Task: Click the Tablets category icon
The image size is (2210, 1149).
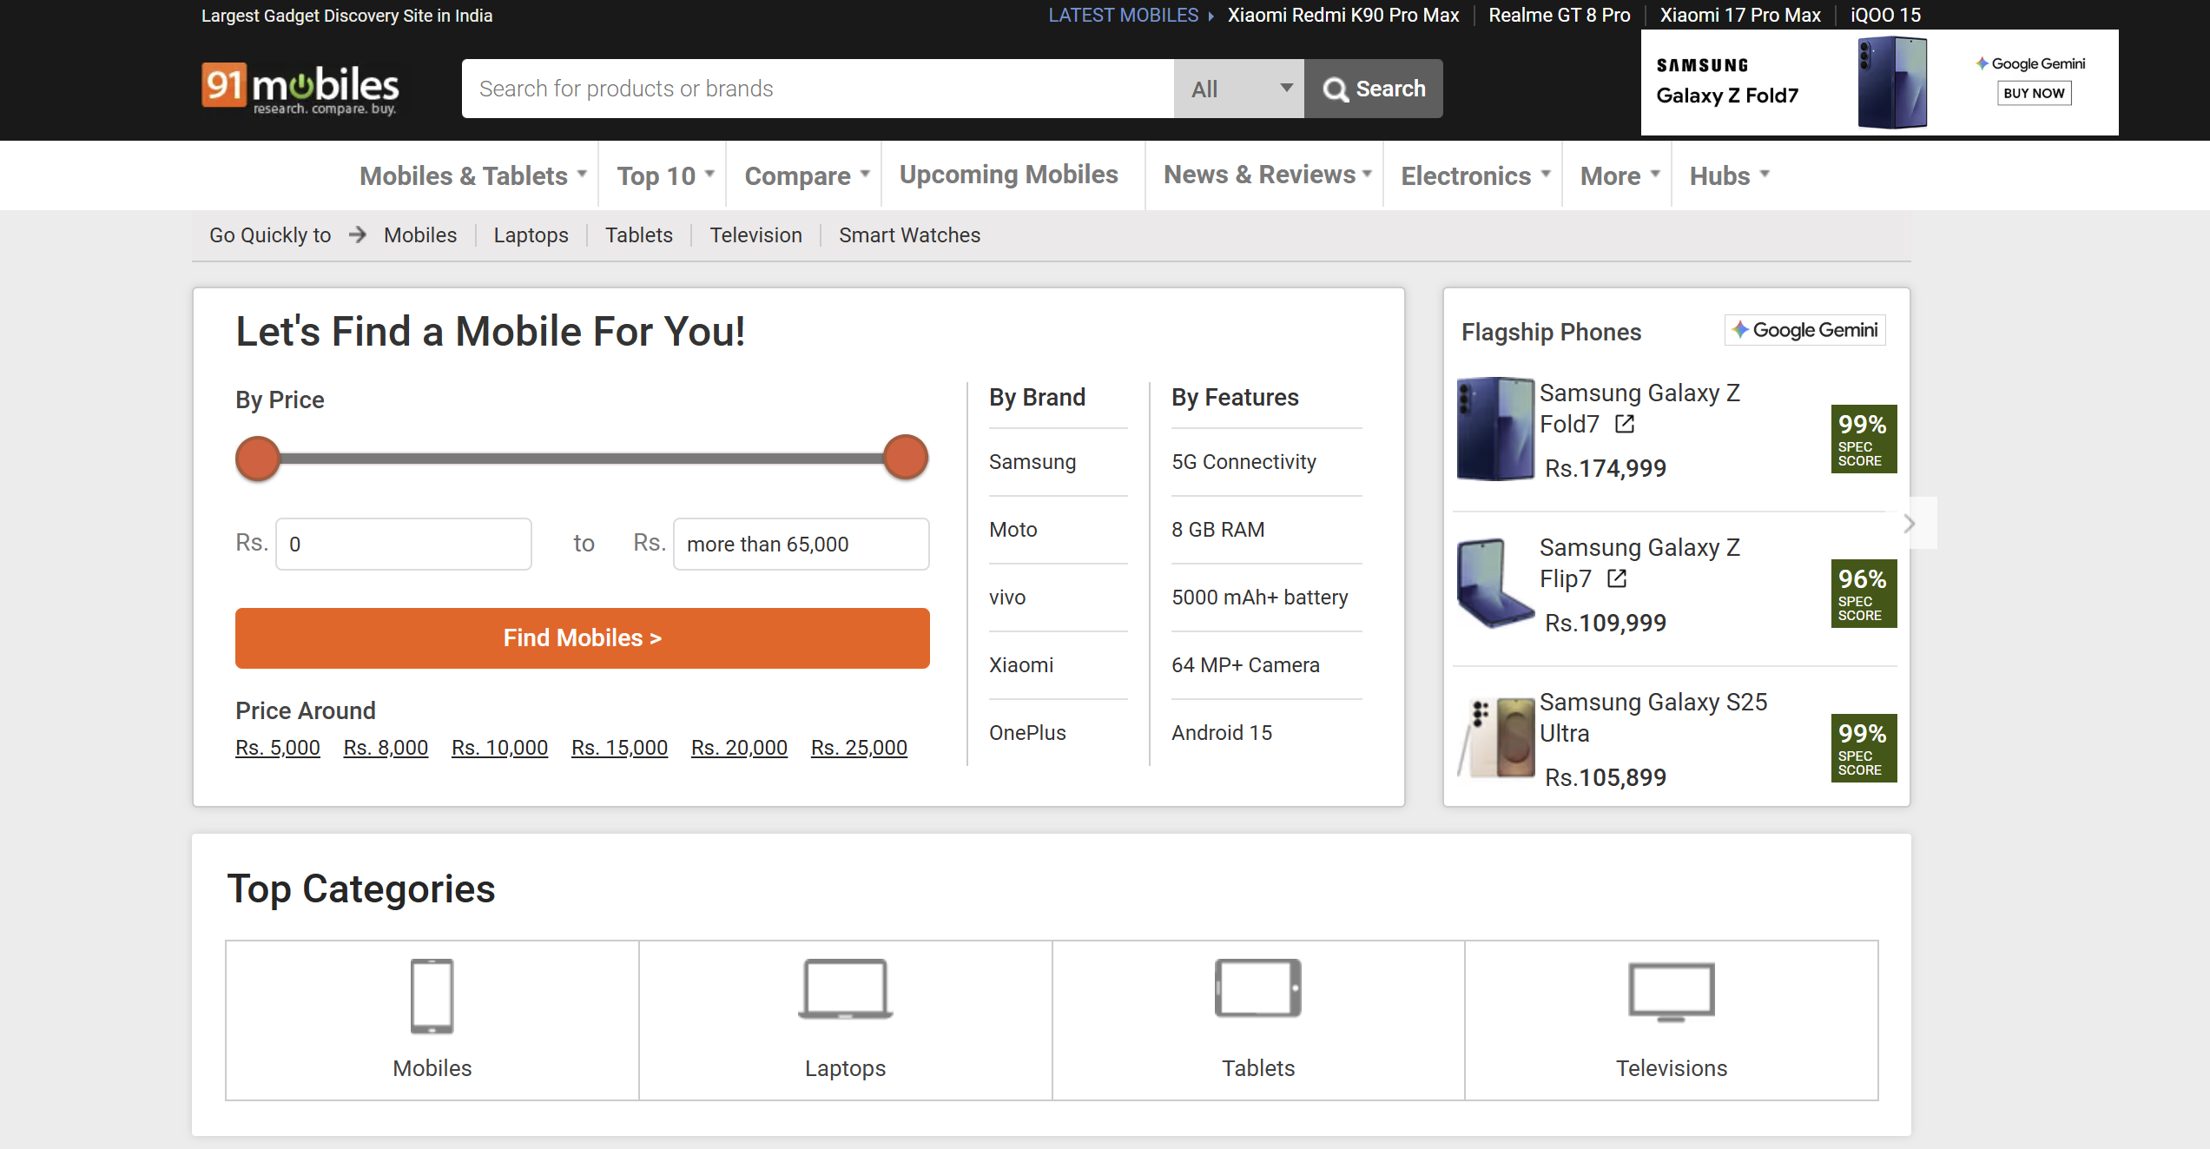Action: coord(1257,988)
